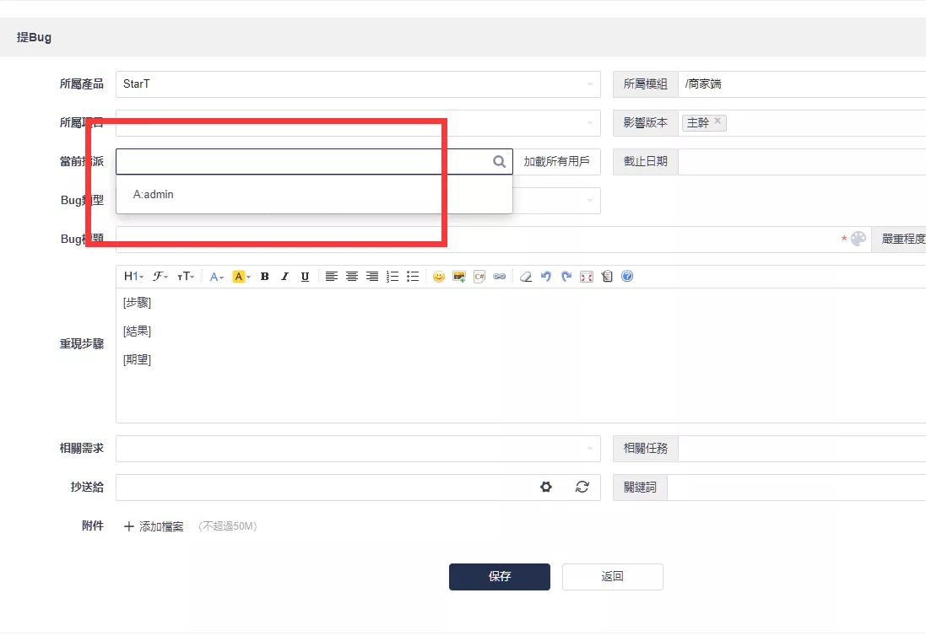Open the 所屬產品 StarT dropdown
The image size is (926, 636).
[x=358, y=84]
